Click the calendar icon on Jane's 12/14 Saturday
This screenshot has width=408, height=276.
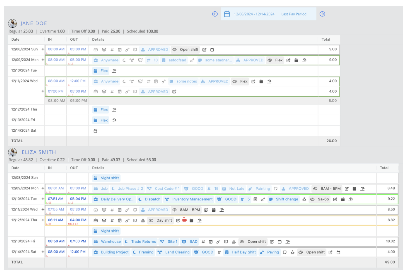95,131
